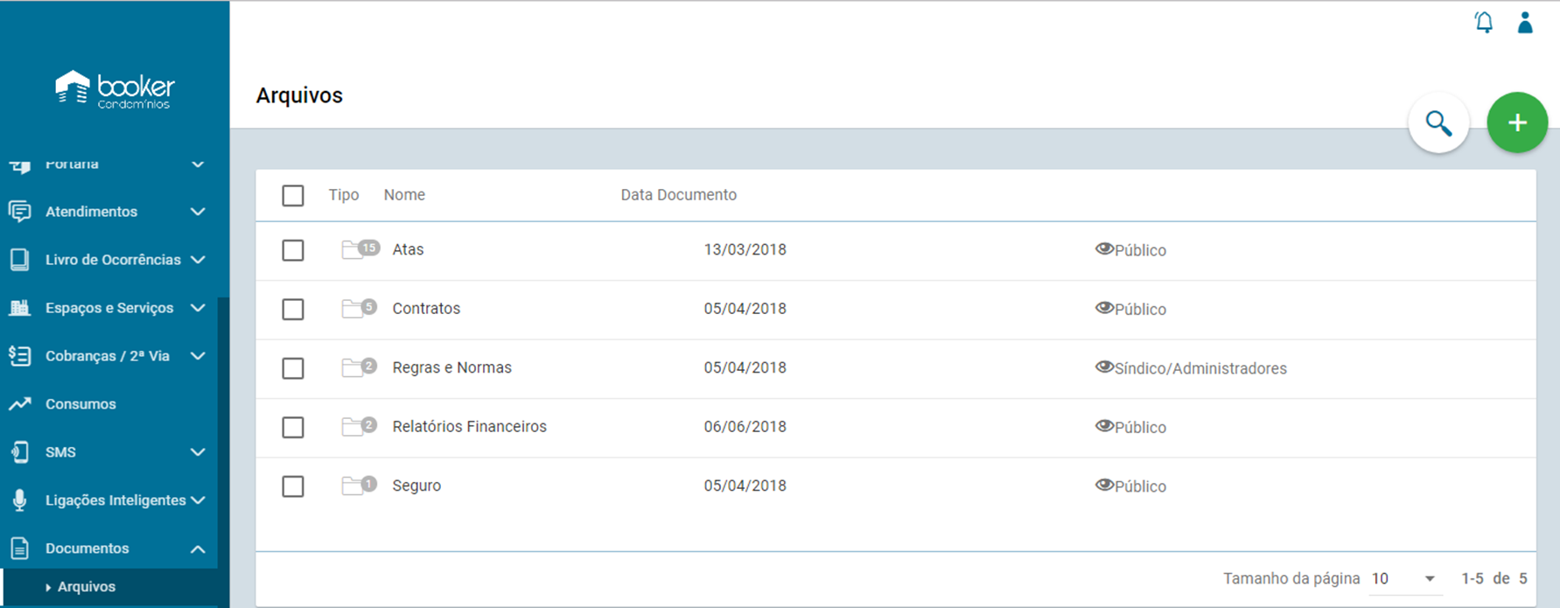Click the Relatórios Financeiros folder icon

point(353,427)
